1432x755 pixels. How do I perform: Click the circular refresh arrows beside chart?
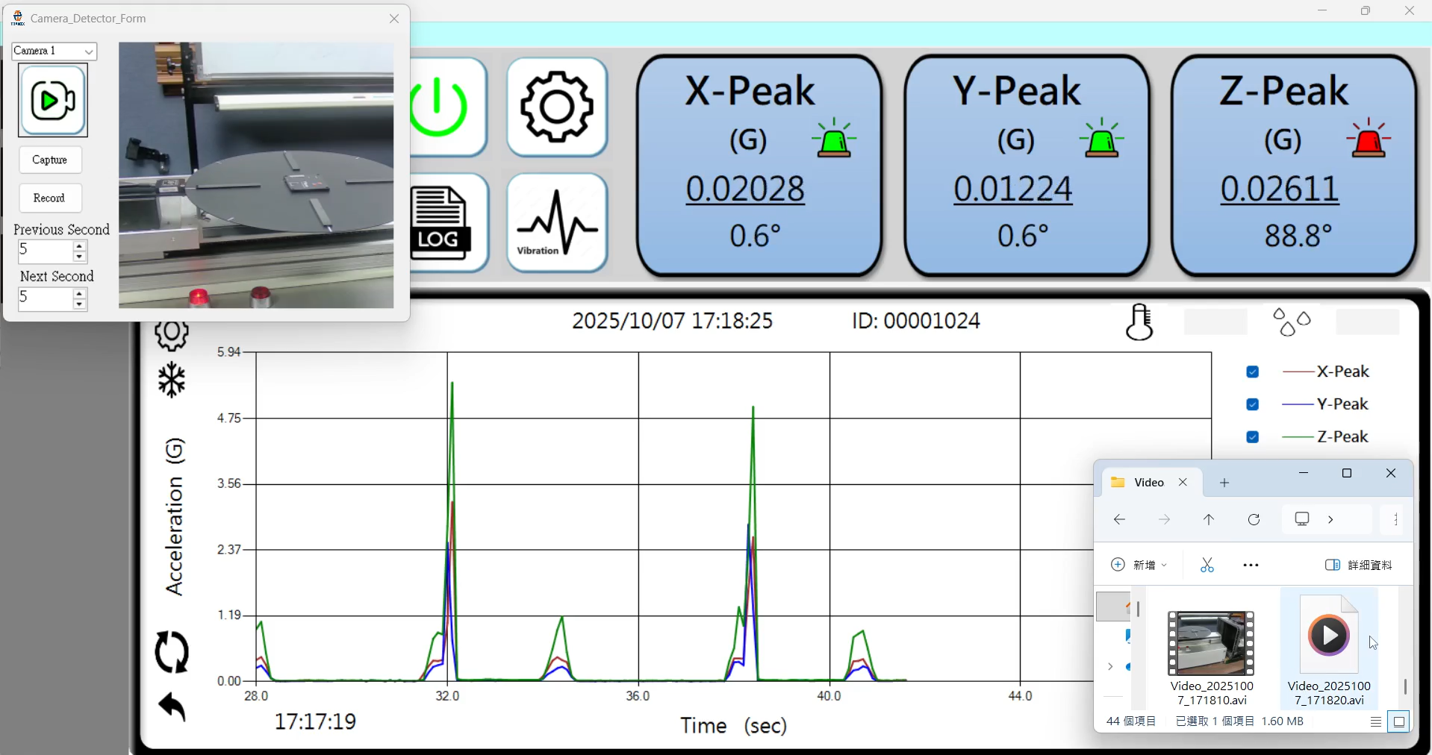pos(172,652)
